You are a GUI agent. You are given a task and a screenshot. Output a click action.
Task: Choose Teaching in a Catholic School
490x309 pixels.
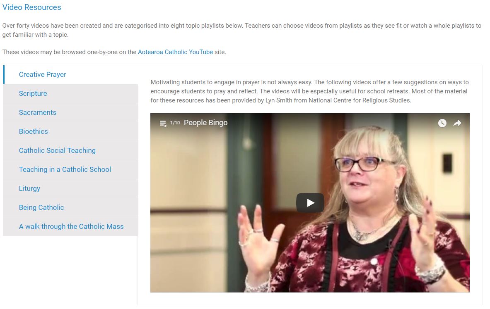pyautogui.click(x=71, y=170)
